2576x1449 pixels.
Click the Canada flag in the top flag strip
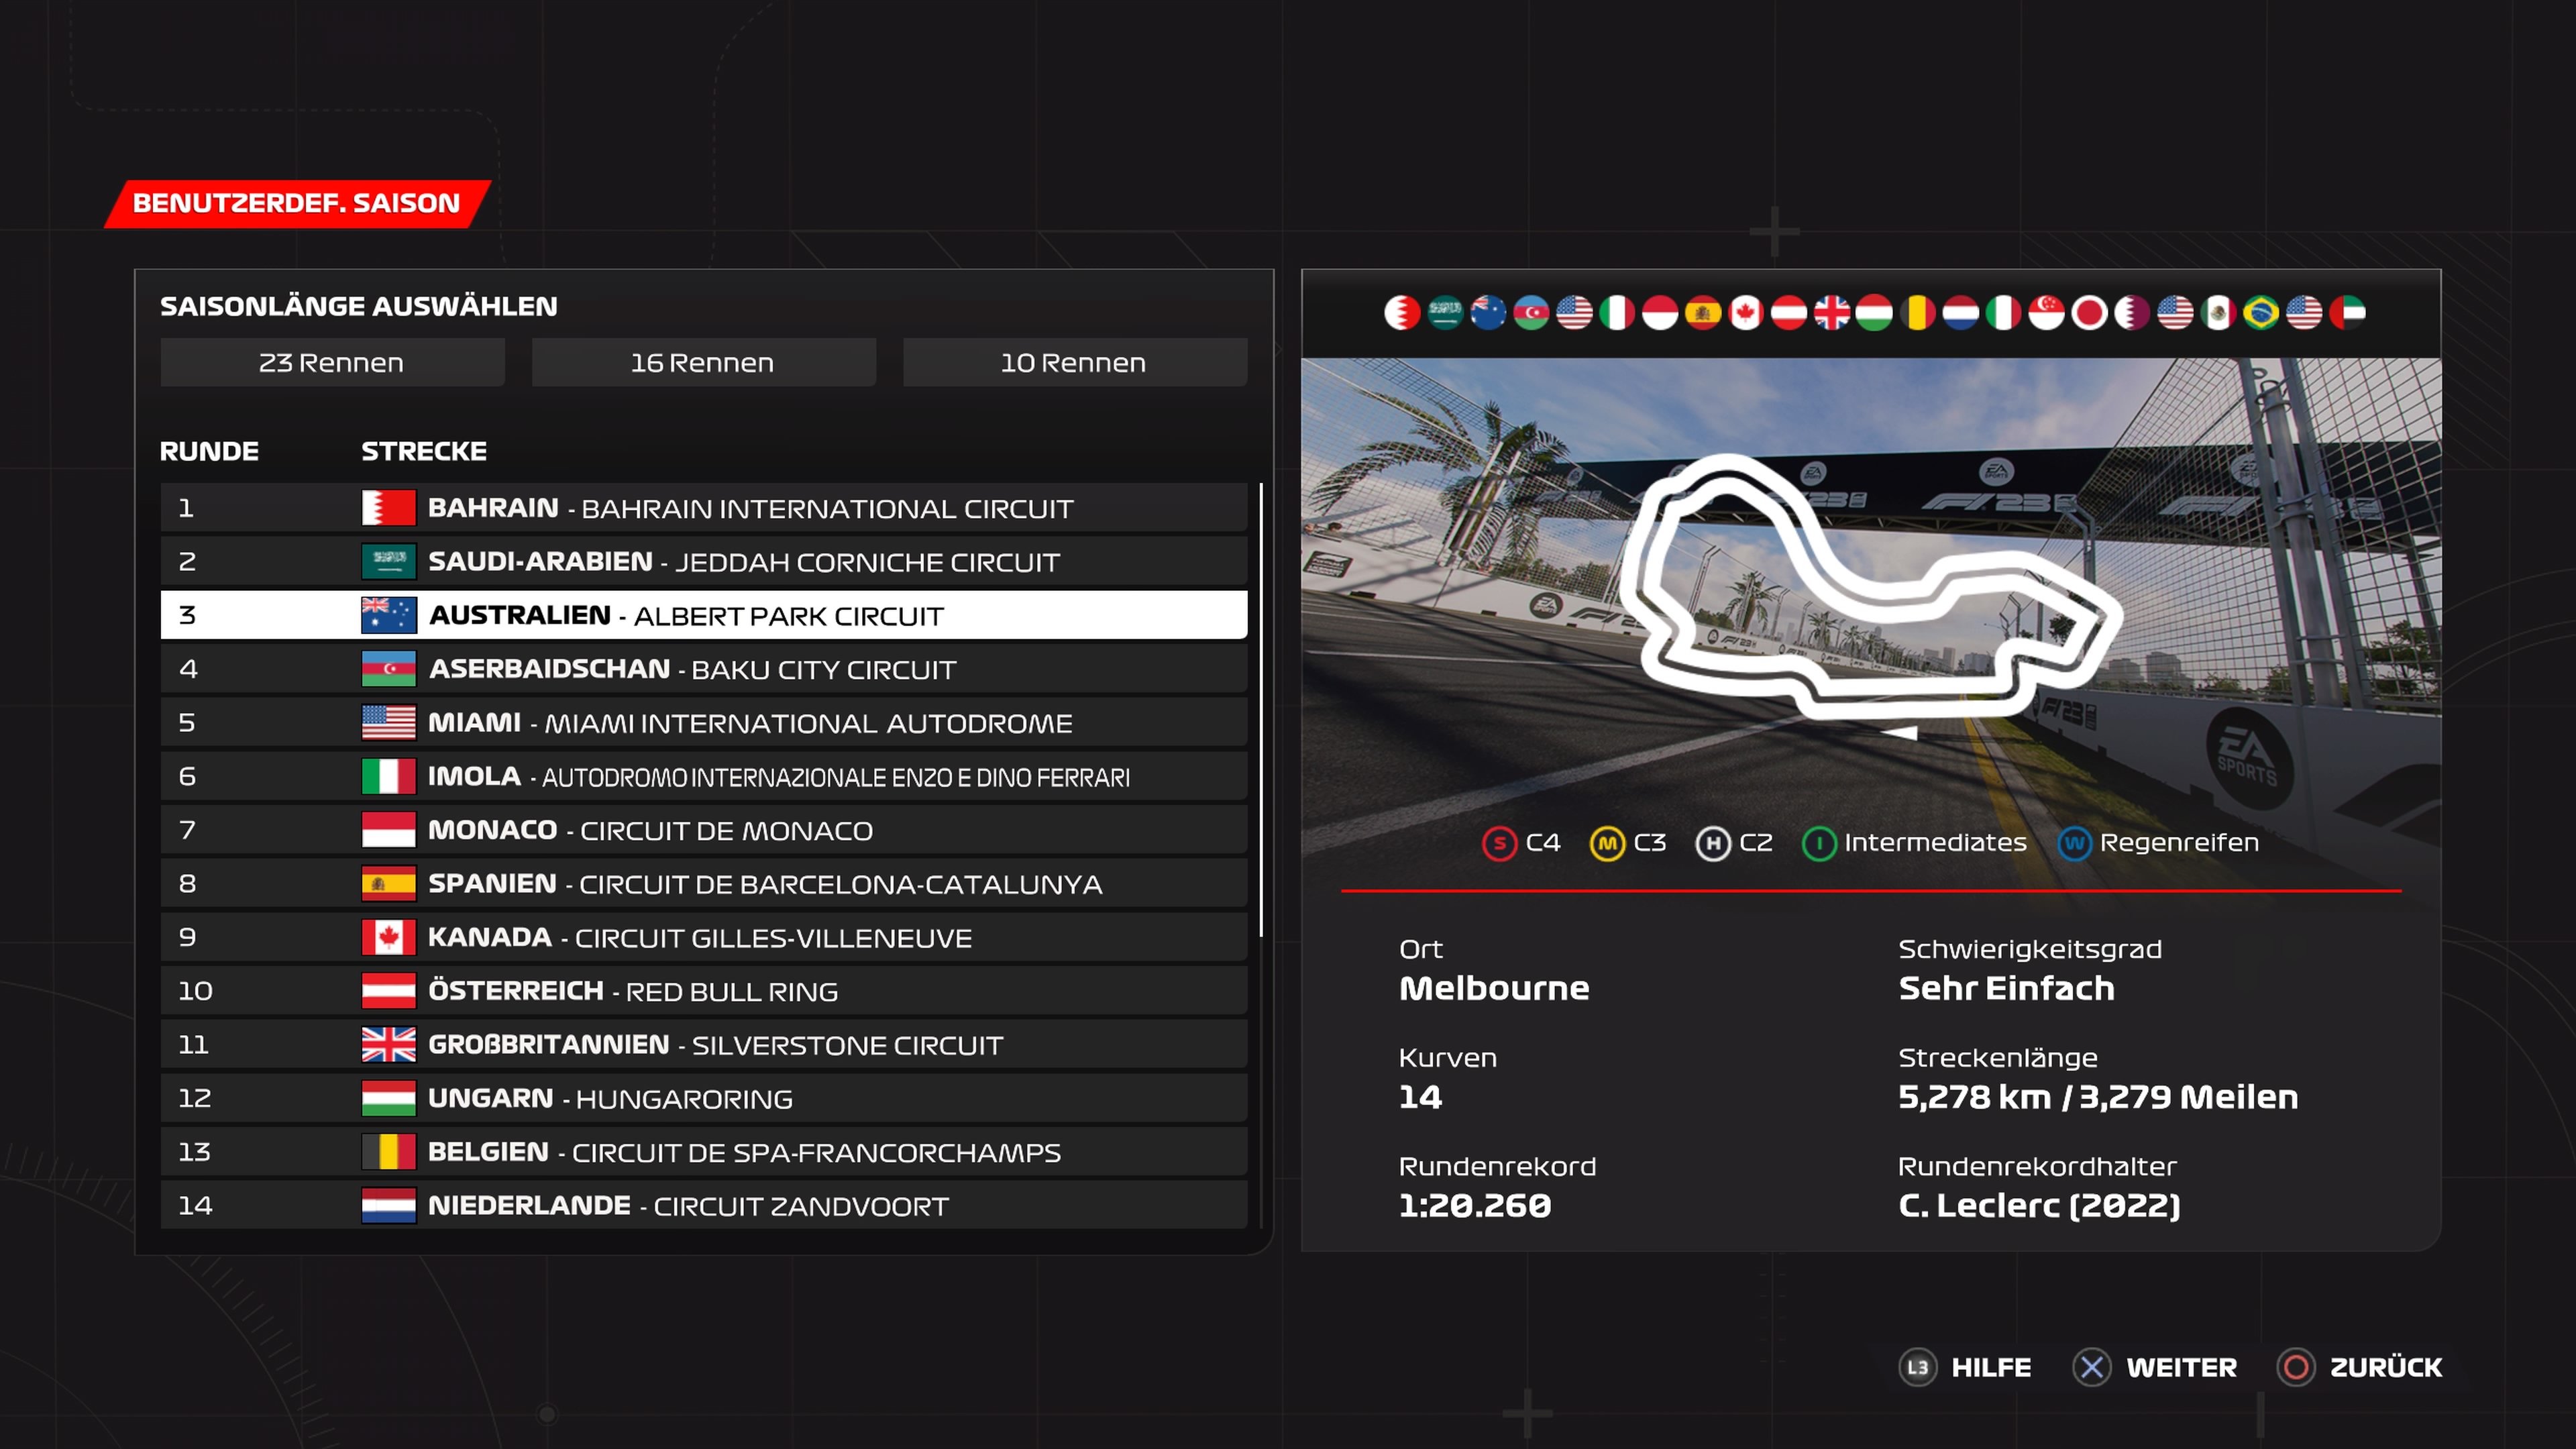[1746, 313]
